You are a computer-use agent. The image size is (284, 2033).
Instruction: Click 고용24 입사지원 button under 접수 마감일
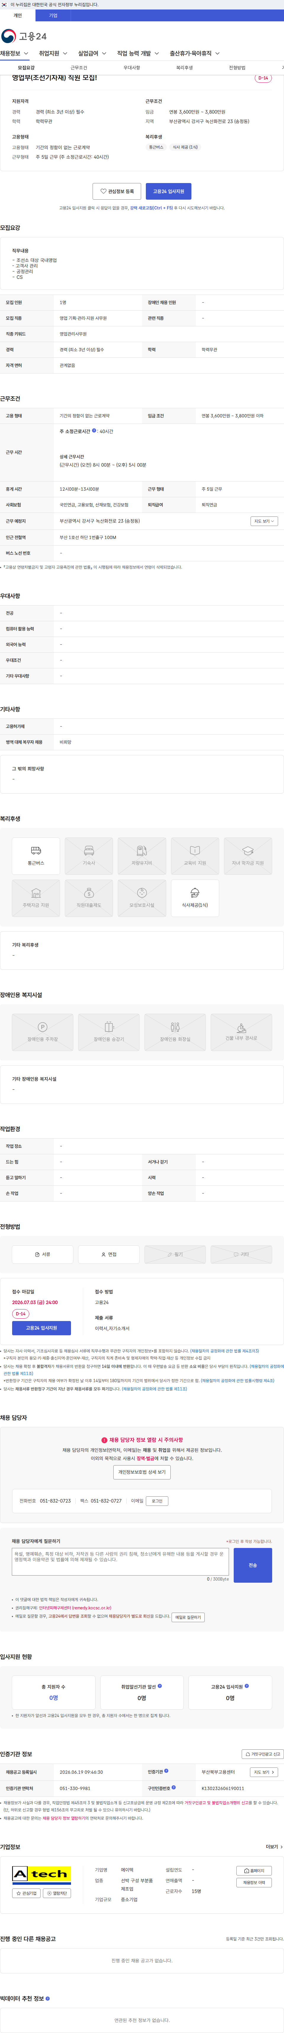42,1328
